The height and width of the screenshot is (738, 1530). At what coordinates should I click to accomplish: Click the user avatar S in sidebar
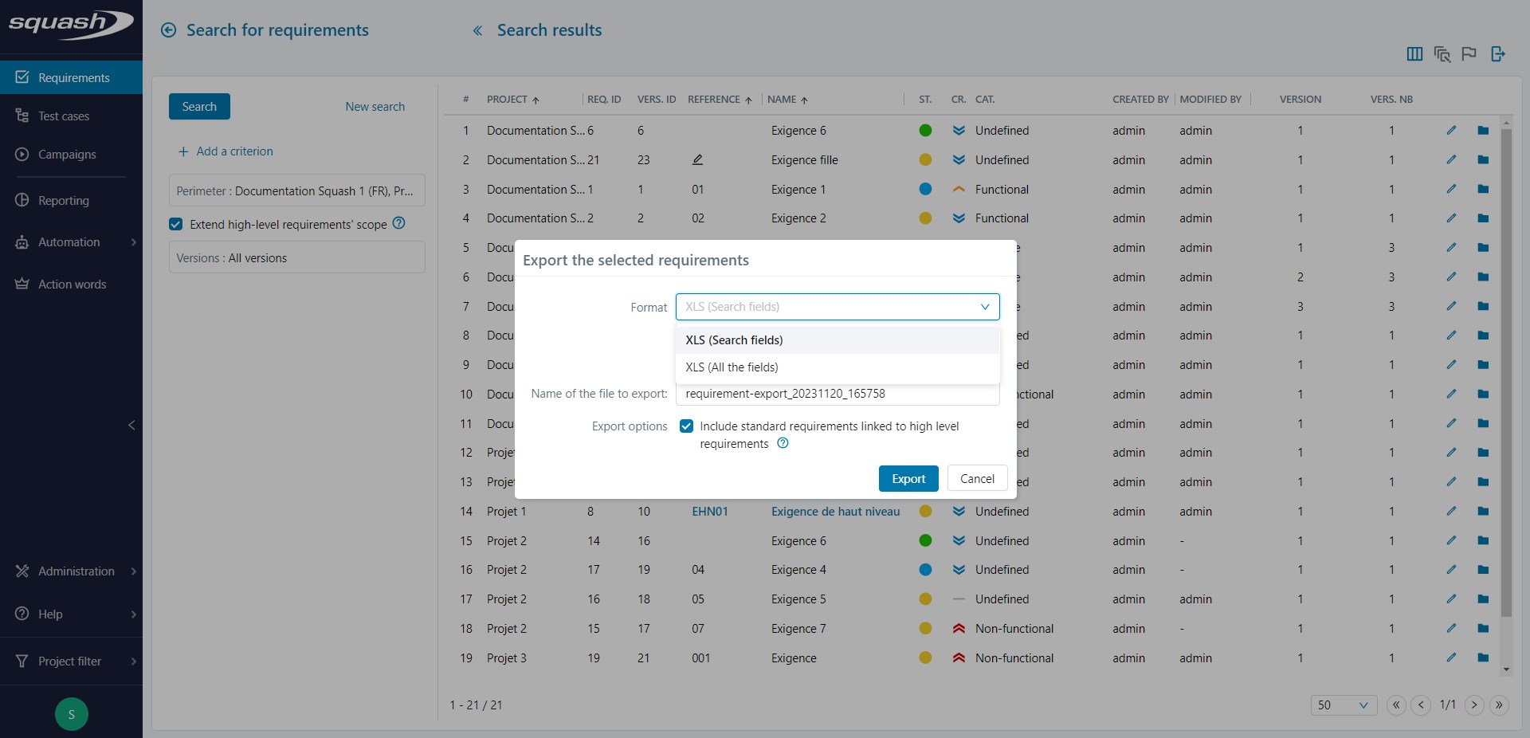pos(71,714)
